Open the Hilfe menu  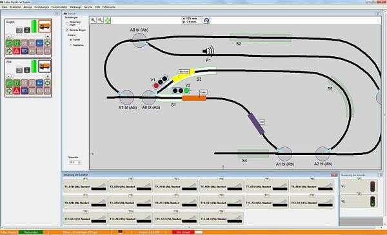pyautogui.click(x=97, y=7)
